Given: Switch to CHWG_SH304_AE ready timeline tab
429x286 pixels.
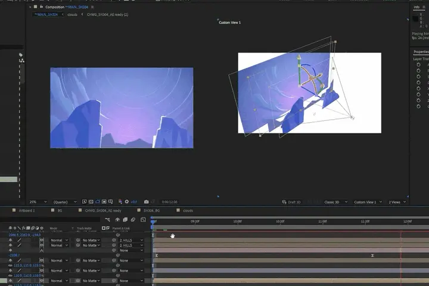Looking at the screenshot, I should [x=103, y=210].
